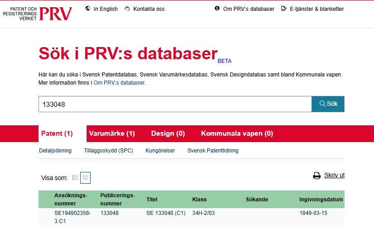Open Svensk Patenttidning section
The image size is (374, 238).
(x=213, y=151)
